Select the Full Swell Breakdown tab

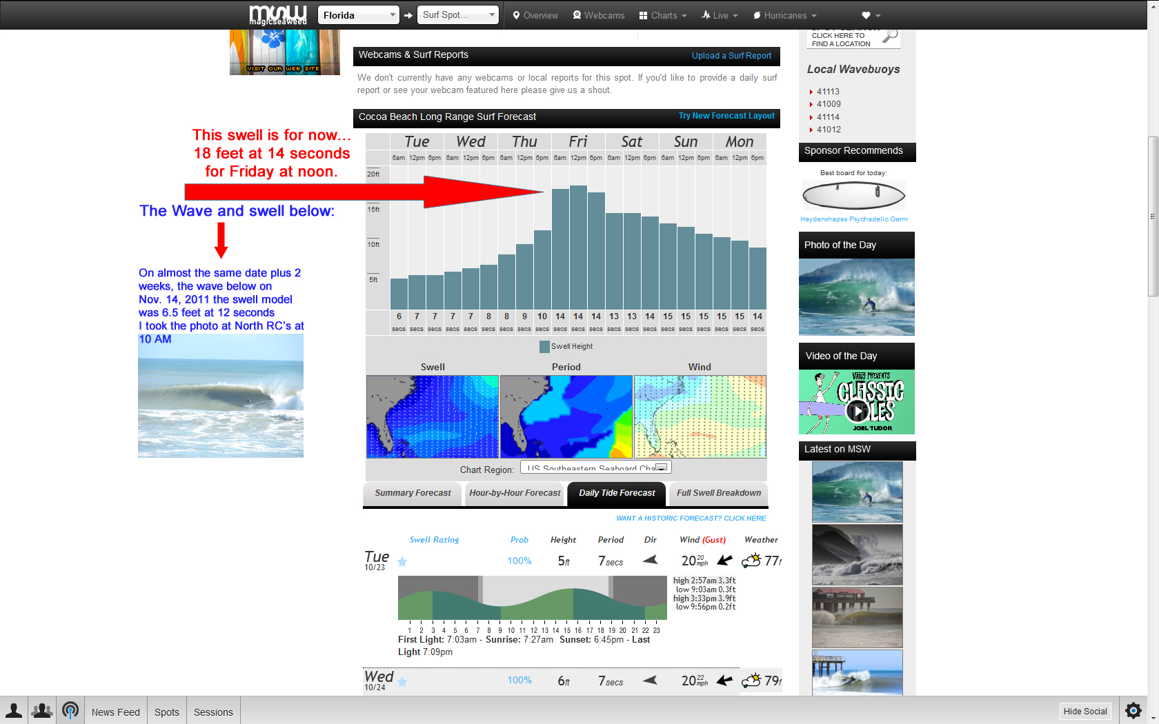coord(718,493)
